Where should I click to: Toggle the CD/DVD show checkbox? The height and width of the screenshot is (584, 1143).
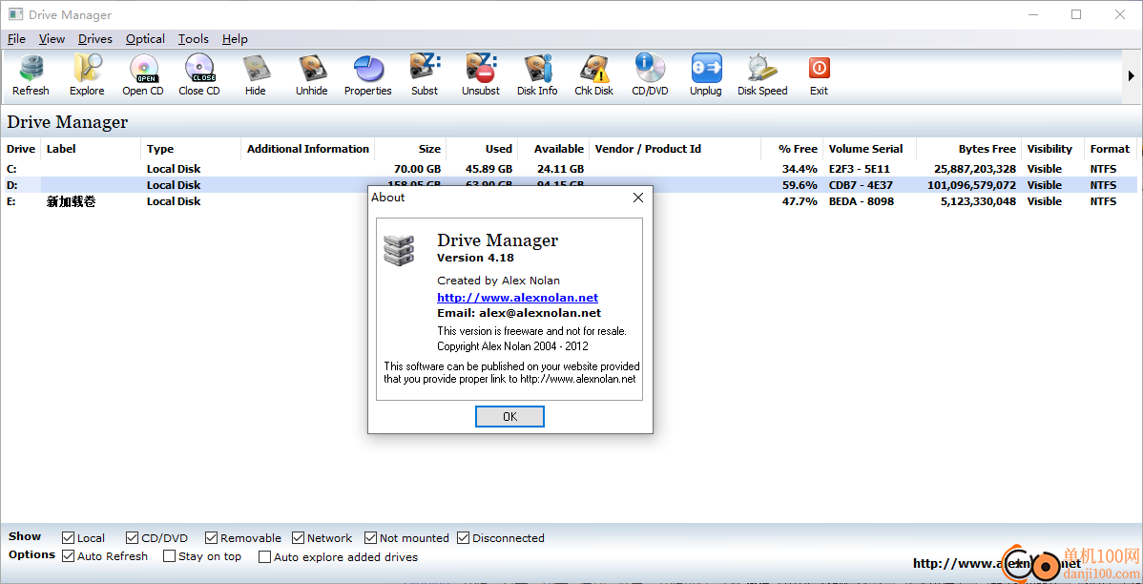pyautogui.click(x=132, y=538)
